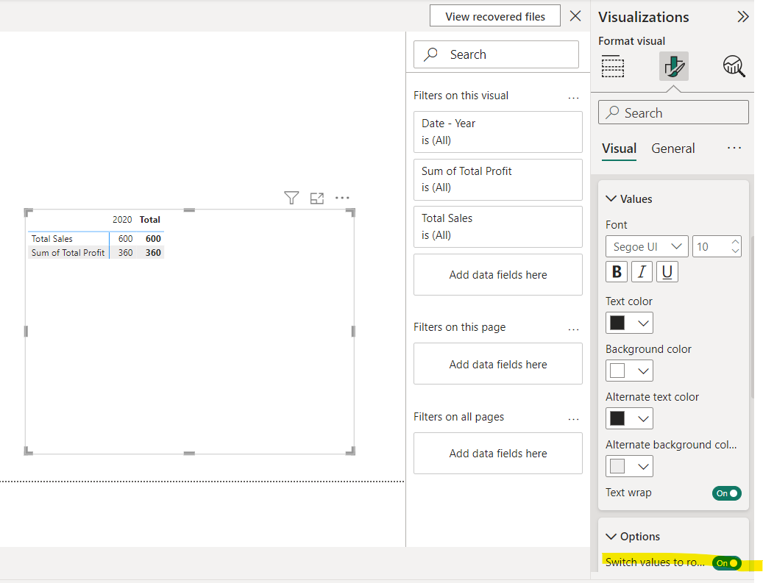The image size is (763, 583).
Task: Click the white Background color swatch
Action: pos(617,371)
